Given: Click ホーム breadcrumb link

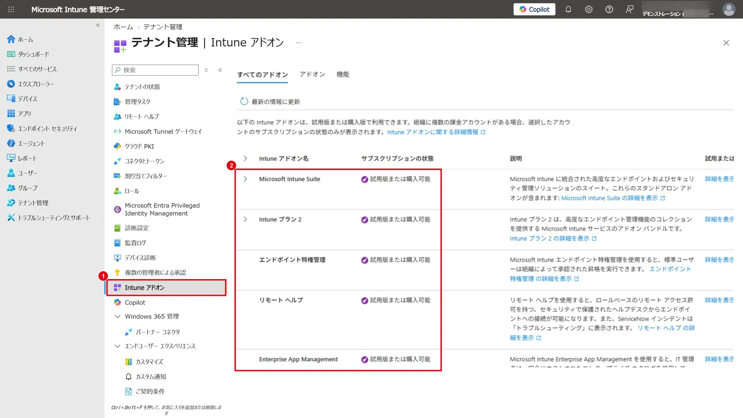Looking at the screenshot, I should 123,27.
